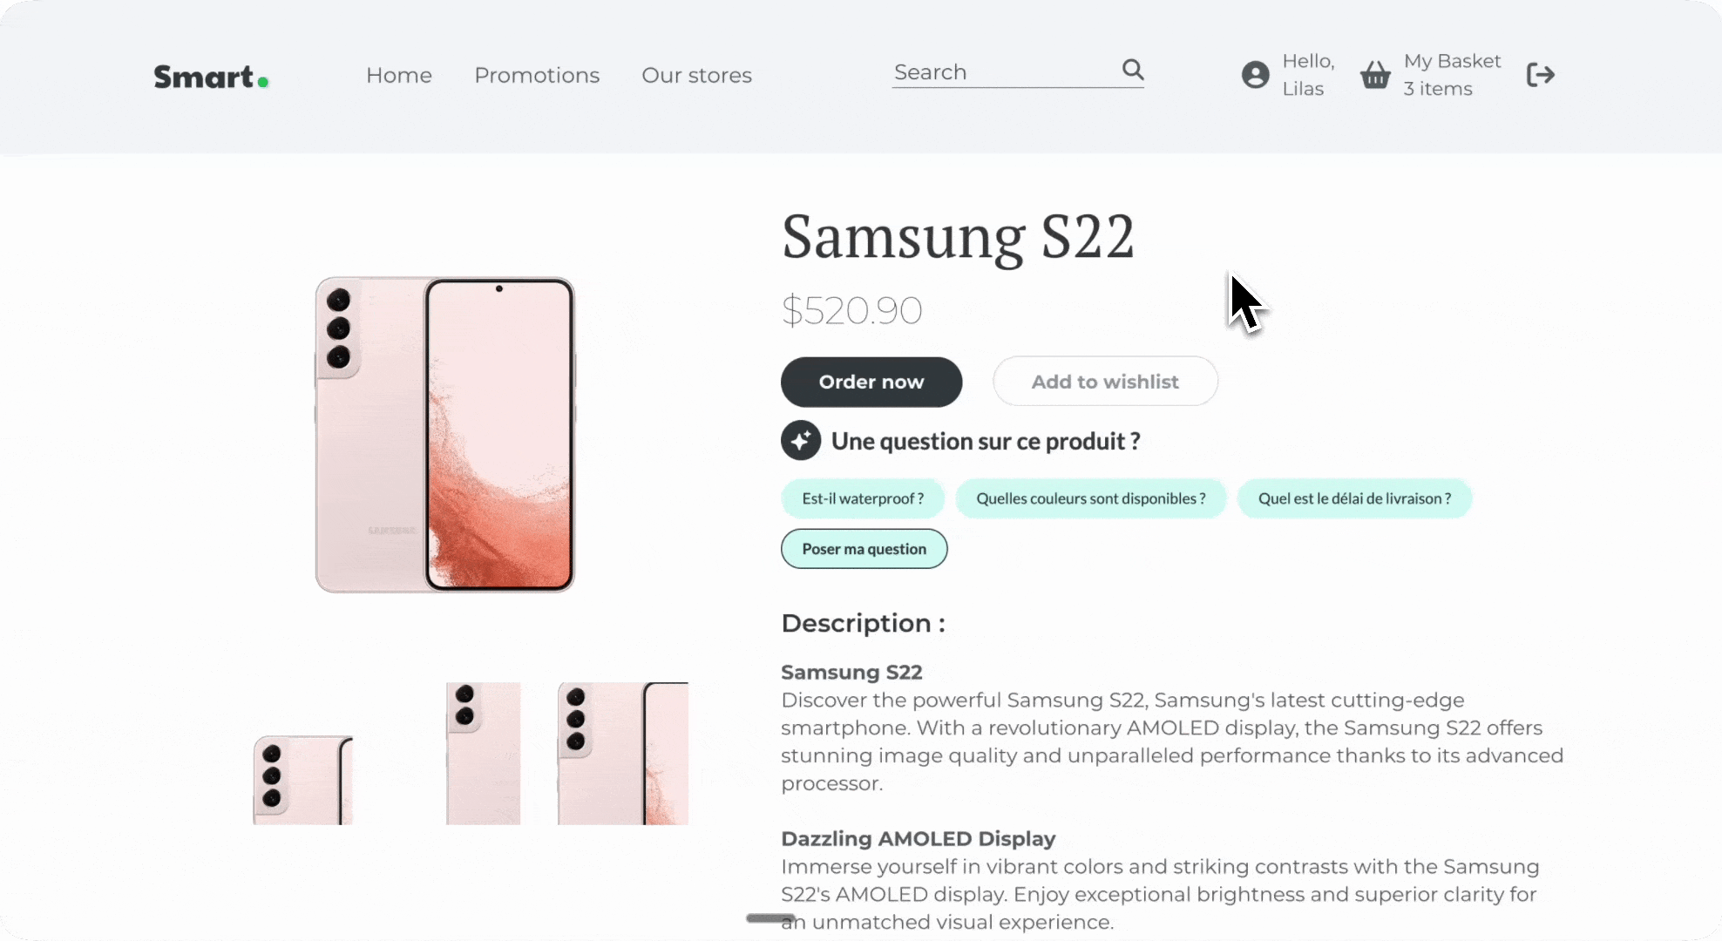Add the Samsung S22 to wishlist
1722x941 pixels.
(x=1105, y=382)
